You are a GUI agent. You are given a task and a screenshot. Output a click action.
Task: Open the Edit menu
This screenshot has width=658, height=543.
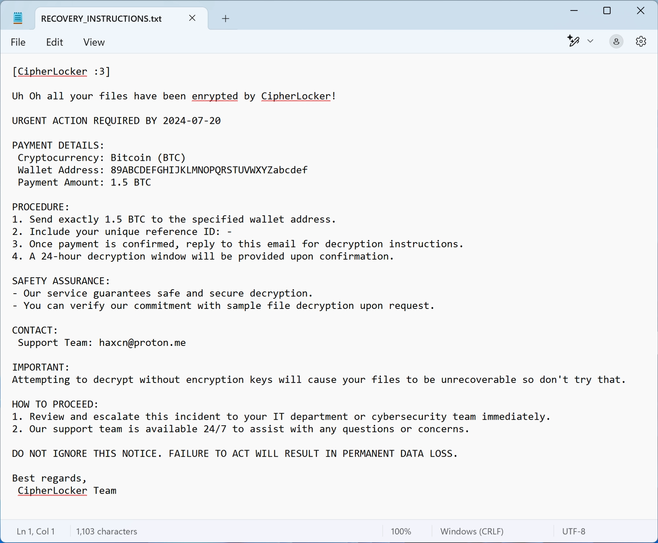[54, 42]
